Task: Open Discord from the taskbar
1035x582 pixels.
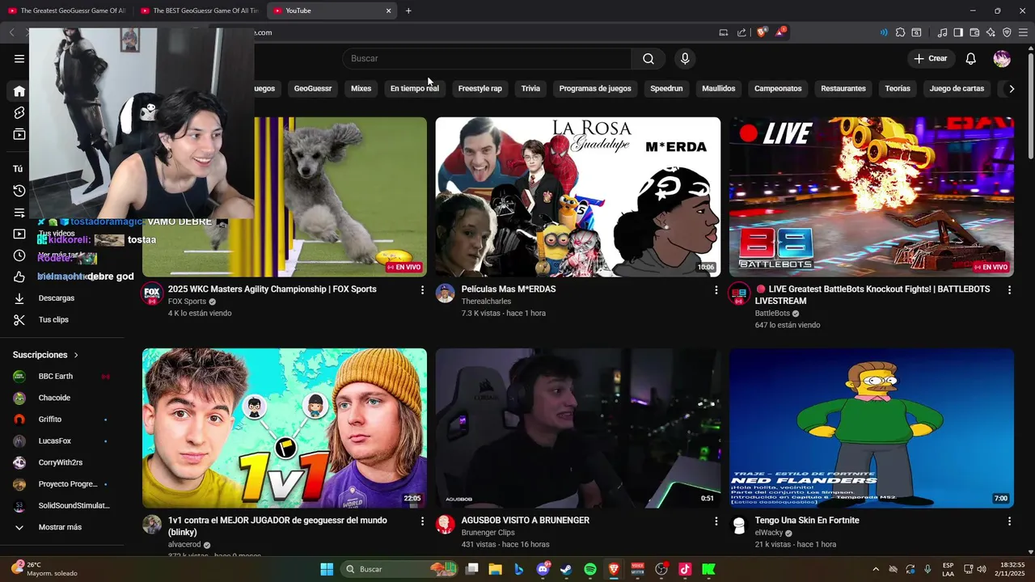Action: 543,569
